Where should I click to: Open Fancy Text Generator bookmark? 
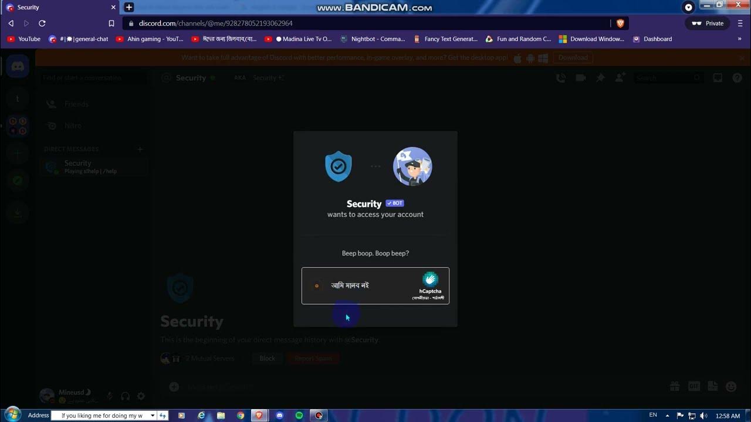point(445,39)
